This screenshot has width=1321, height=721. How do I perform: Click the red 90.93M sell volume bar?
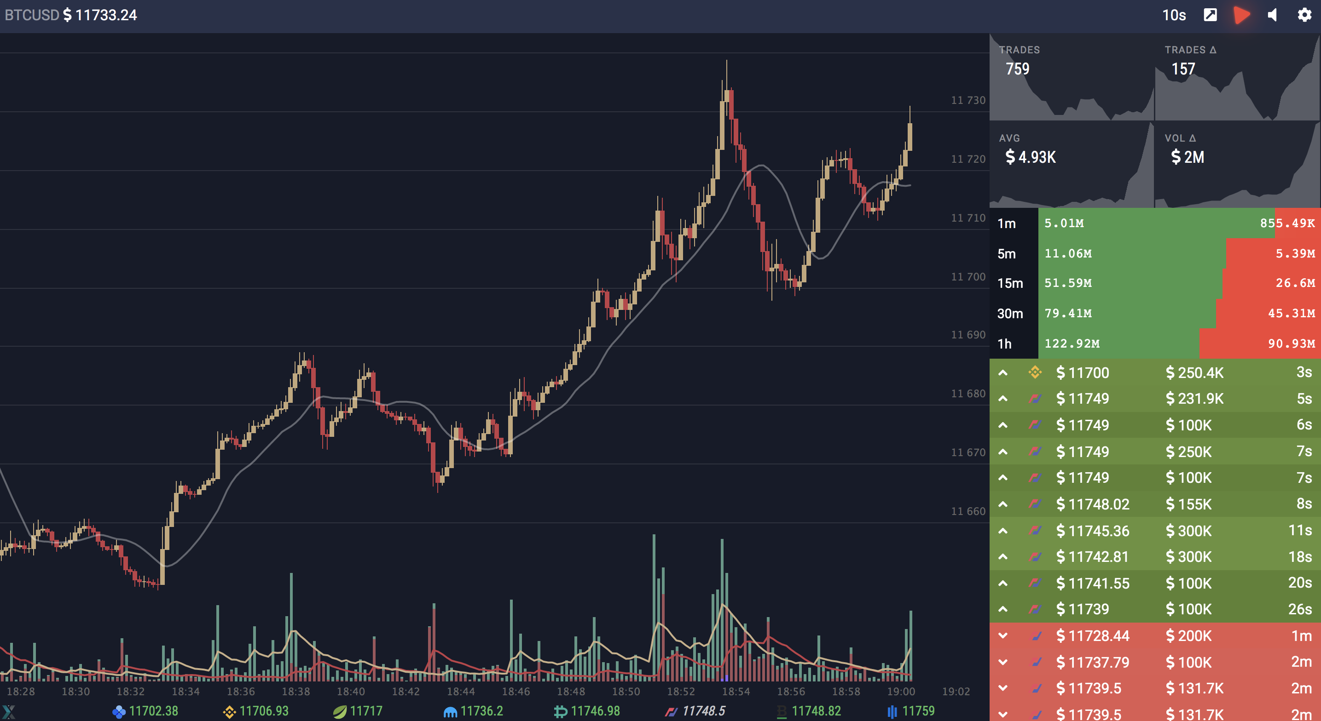1261,344
